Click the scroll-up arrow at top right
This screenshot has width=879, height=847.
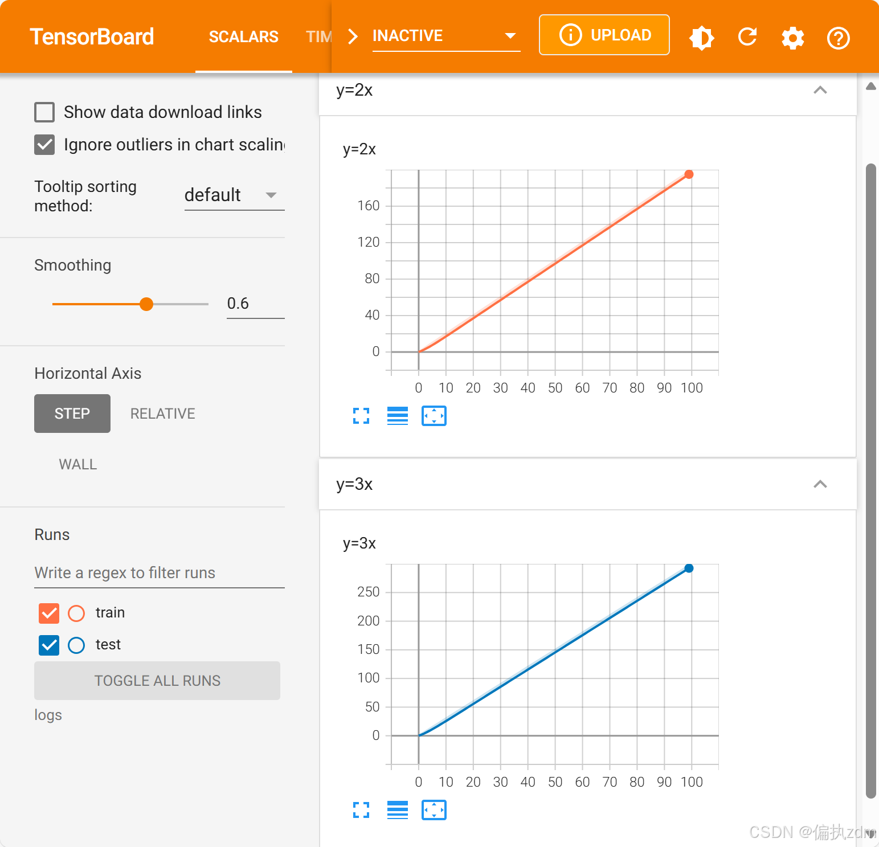pyautogui.click(x=870, y=87)
